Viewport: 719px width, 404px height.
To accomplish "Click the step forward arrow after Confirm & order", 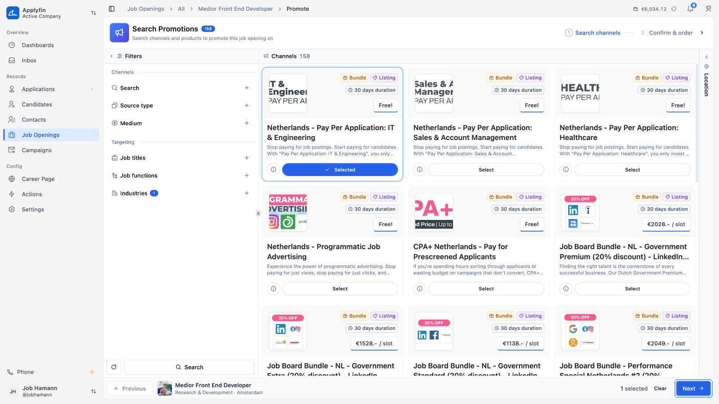I will [x=702, y=33].
